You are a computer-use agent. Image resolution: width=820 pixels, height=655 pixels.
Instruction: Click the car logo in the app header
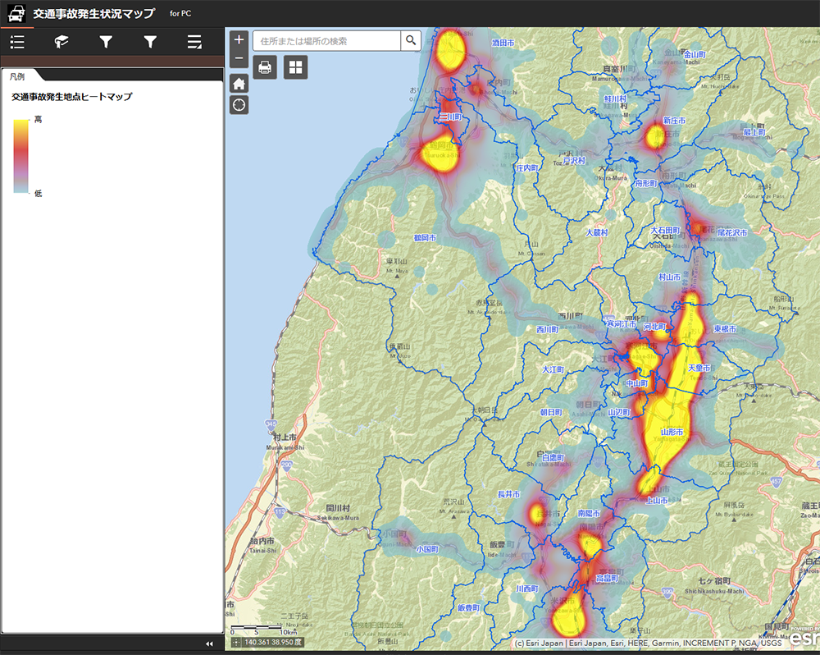(x=16, y=14)
